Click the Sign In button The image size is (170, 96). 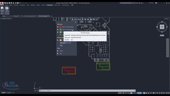coord(141,3)
